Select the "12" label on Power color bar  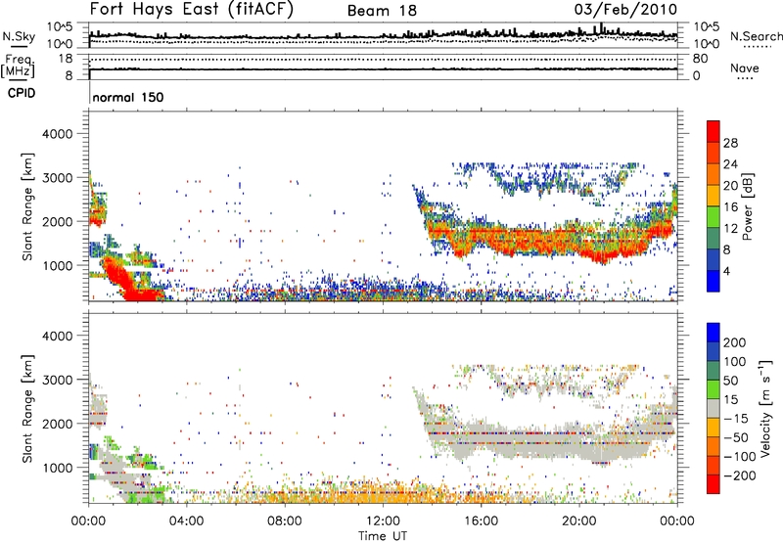pyautogui.click(x=730, y=229)
